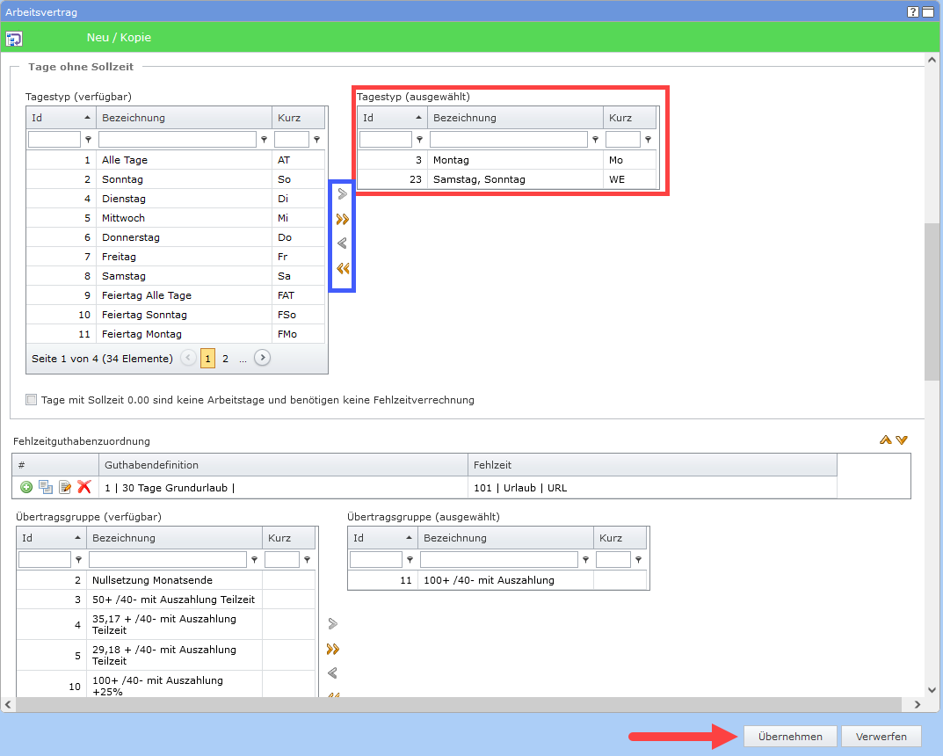Remove all selected Tagestyp with double left arrow

(343, 269)
